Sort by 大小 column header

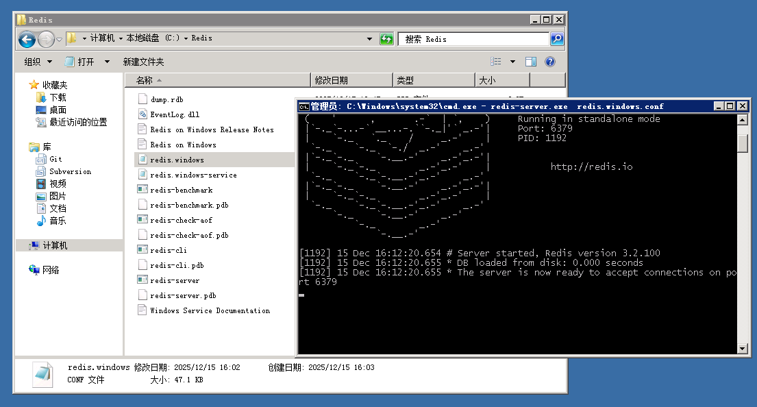pos(503,80)
